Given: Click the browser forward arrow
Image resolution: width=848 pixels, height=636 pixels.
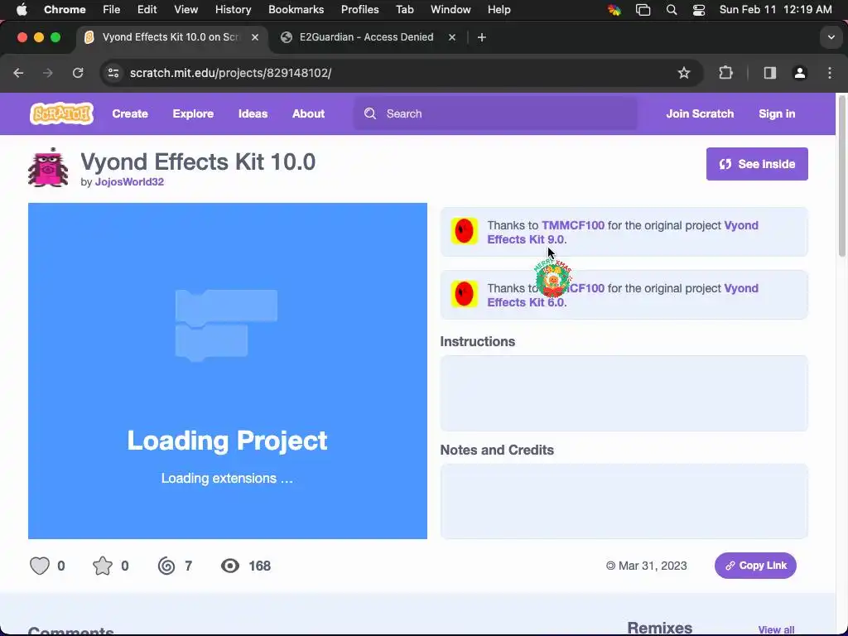Looking at the screenshot, I should (x=47, y=73).
